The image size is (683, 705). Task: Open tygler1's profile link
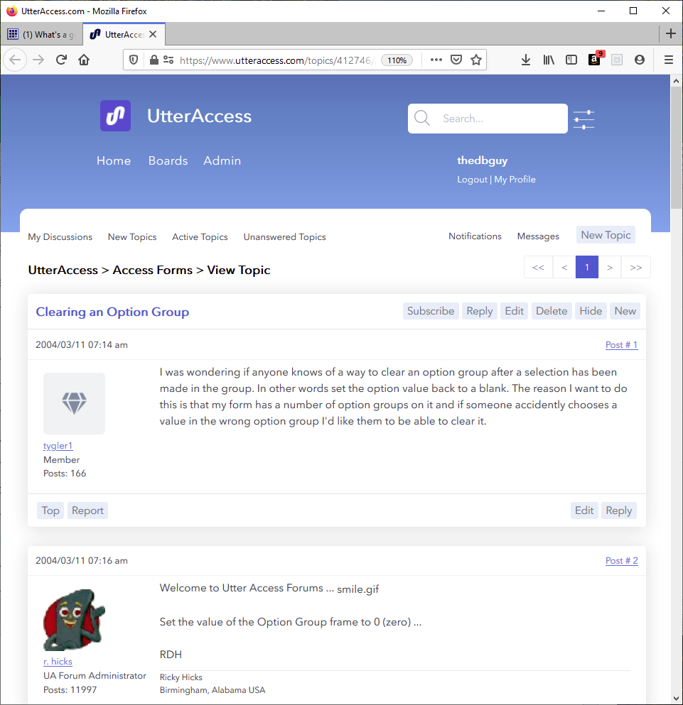(x=58, y=446)
